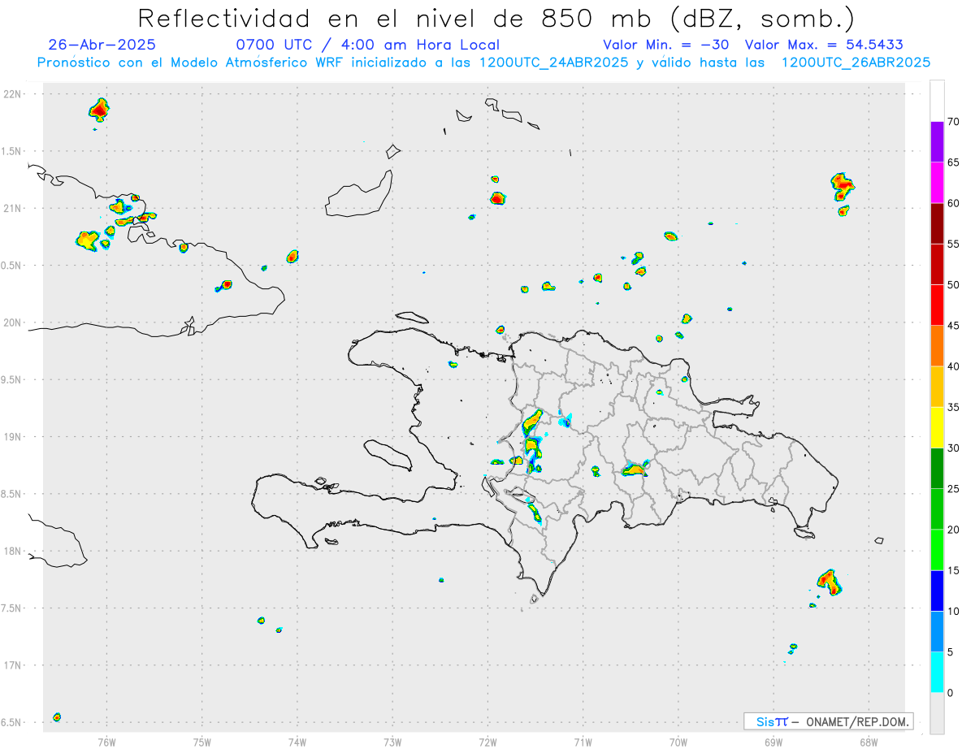Image resolution: width=975 pixels, height=753 pixels.
Task: Click the valid-until '1200UTC_26ABR2025' text
Action: click(856, 63)
